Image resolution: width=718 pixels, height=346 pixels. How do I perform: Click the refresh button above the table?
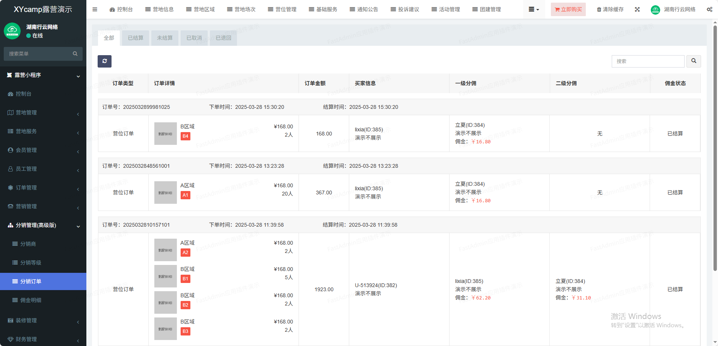pos(104,61)
